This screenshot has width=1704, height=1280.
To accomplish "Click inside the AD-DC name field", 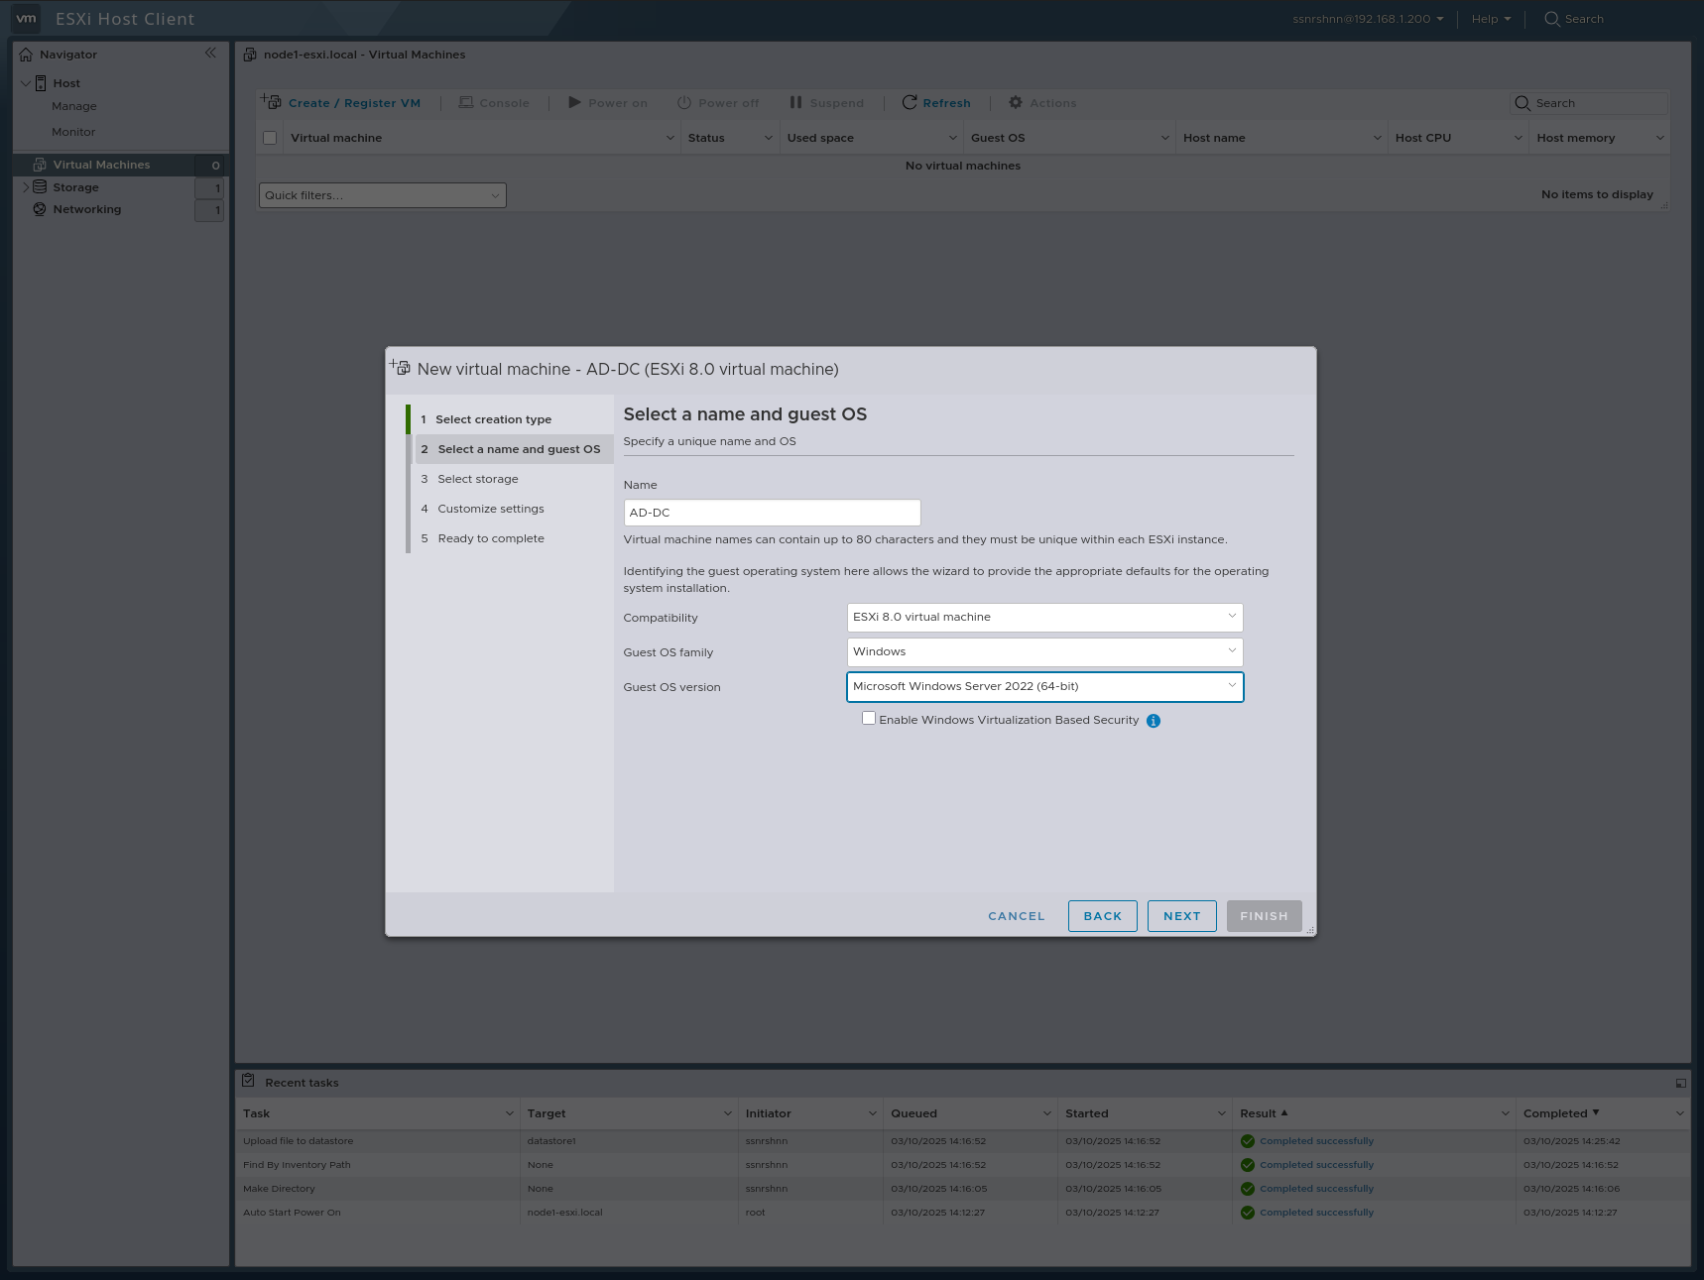I will tap(772, 513).
